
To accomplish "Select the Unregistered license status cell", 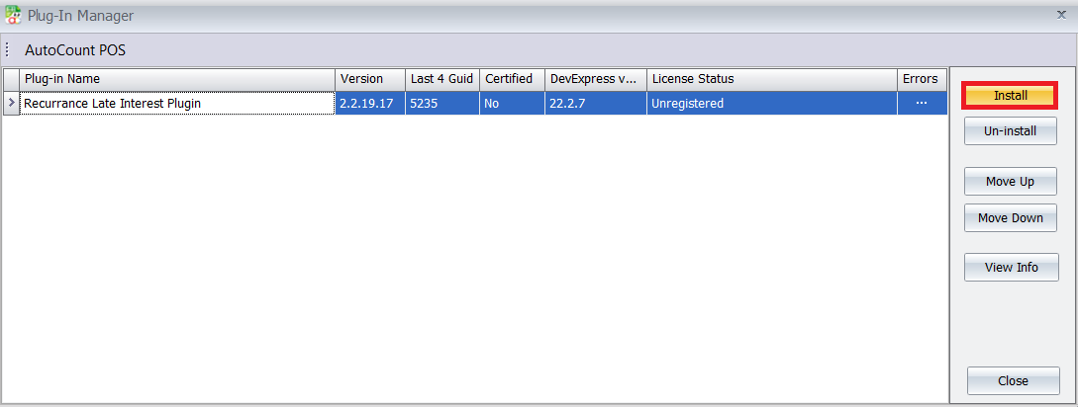I will pos(770,103).
